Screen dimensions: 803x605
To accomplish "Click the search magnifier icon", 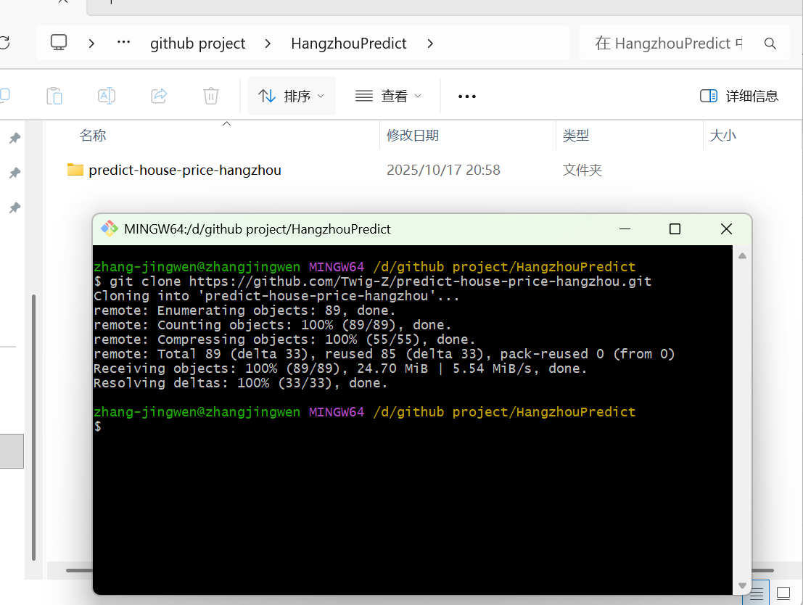I will tap(770, 44).
